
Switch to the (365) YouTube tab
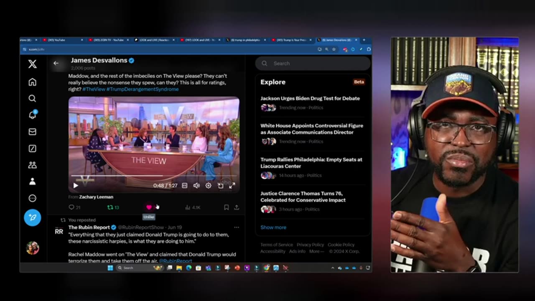(63, 40)
